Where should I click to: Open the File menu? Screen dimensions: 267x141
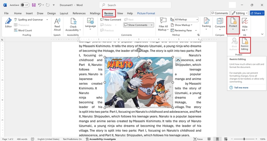click(6, 13)
